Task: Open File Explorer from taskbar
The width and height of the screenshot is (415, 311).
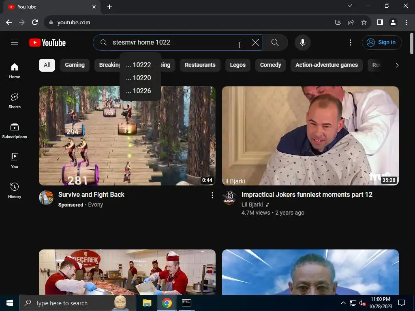Action: click(x=147, y=303)
